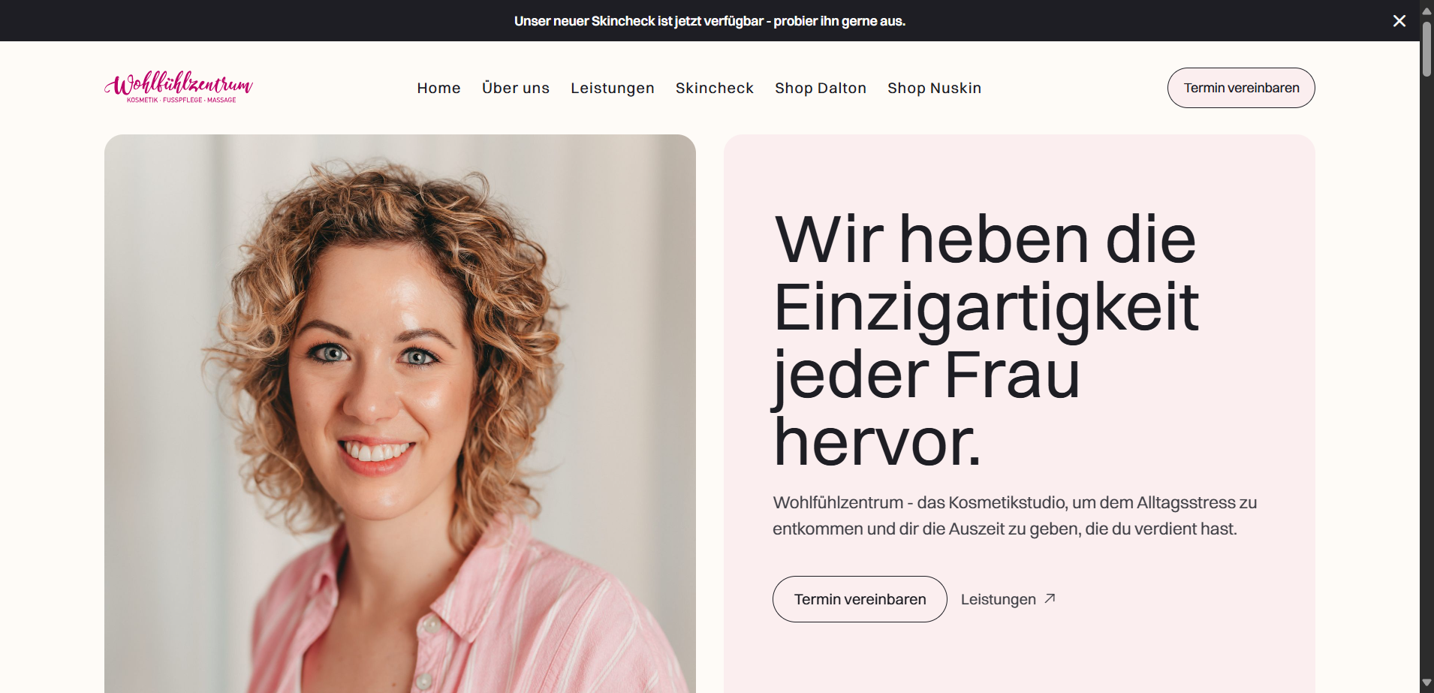Click Termin vereinbaren in the header
1434x693 pixels.
coord(1241,88)
